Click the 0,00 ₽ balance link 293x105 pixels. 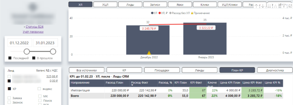pos(54,81)
